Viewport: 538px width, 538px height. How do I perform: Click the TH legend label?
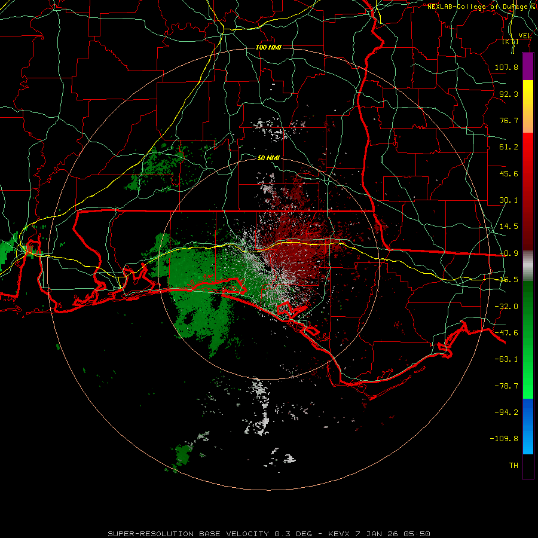pyautogui.click(x=513, y=466)
